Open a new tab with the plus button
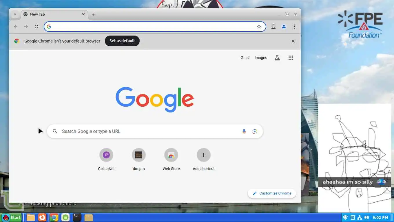394x222 pixels. 94,14
